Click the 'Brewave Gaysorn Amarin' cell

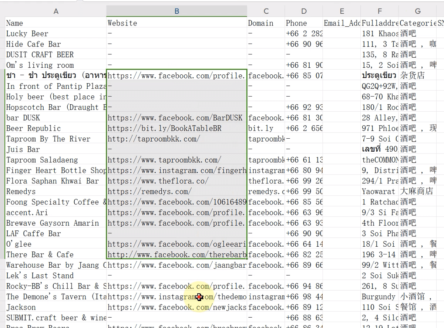pyautogui.click(x=56, y=223)
